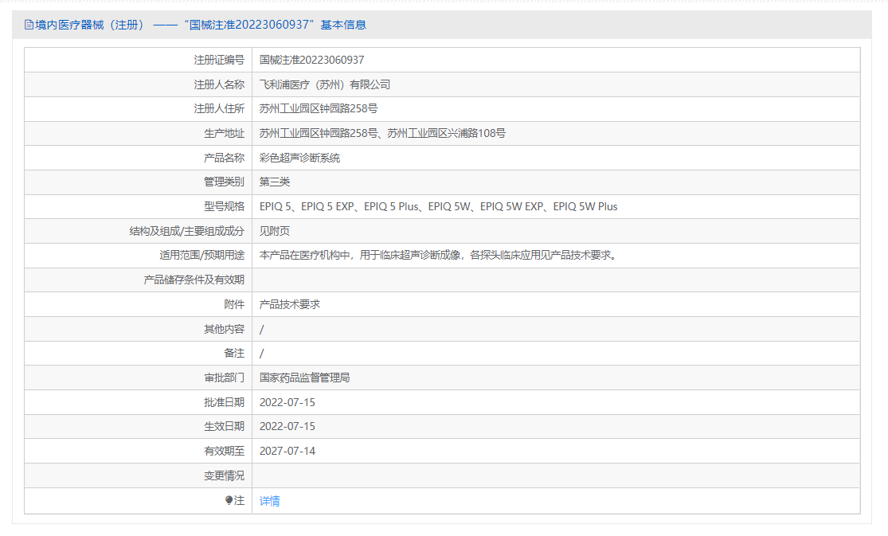Click the 生效日期 value 2022-07-15
888x536 pixels.
tap(288, 426)
